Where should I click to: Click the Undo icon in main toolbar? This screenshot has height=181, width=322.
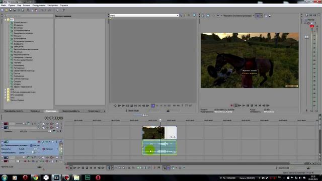point(42,10)
